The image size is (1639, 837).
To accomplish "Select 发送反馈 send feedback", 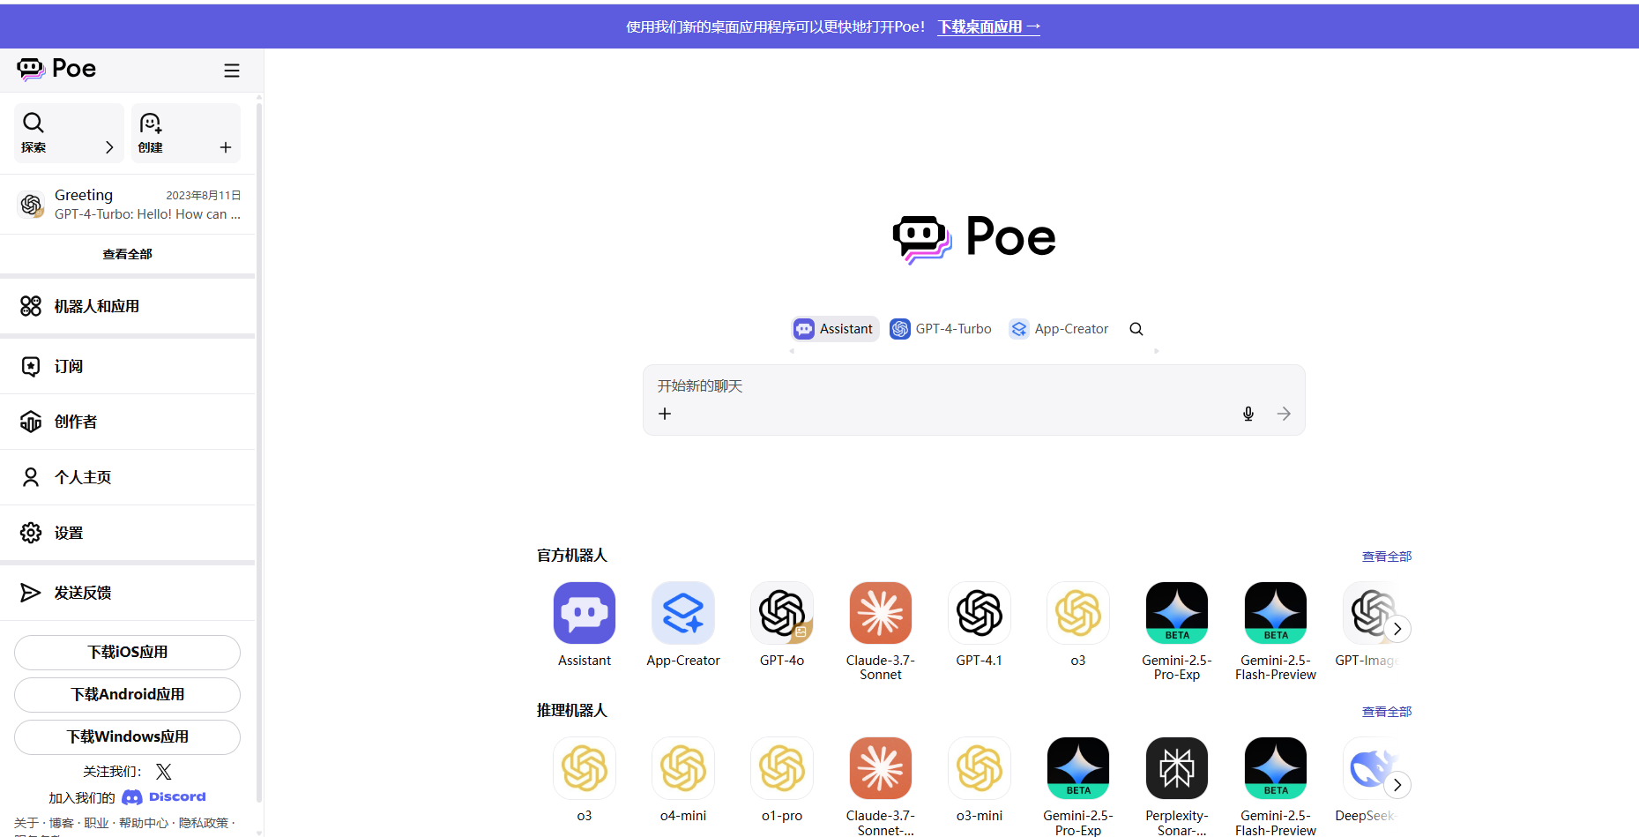I will (x=128, y=593).
